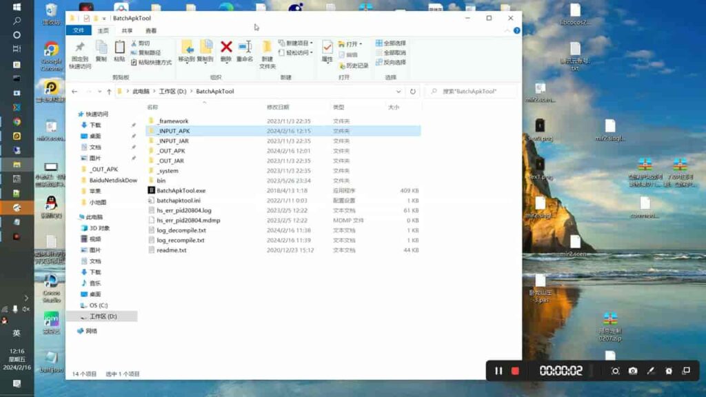Screen dimensions: 706x397
Task: Switch to the Share (共享) ribbon tab
Action: (127, 30)
